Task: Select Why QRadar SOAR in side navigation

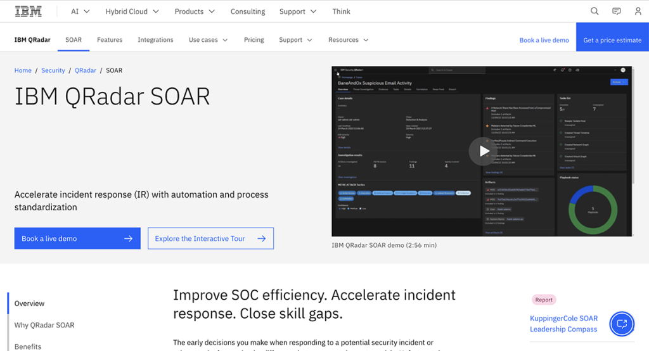Action: [x=44, y=325]
